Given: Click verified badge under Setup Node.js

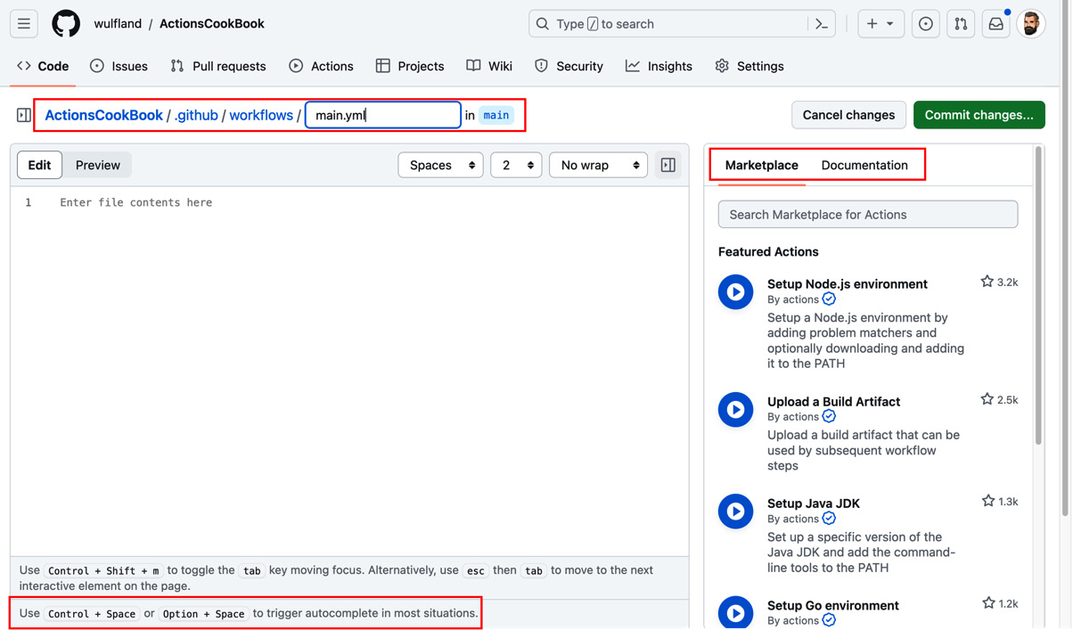Looking at the screenshot, I should pyautogui.click(x=829, y=299).
